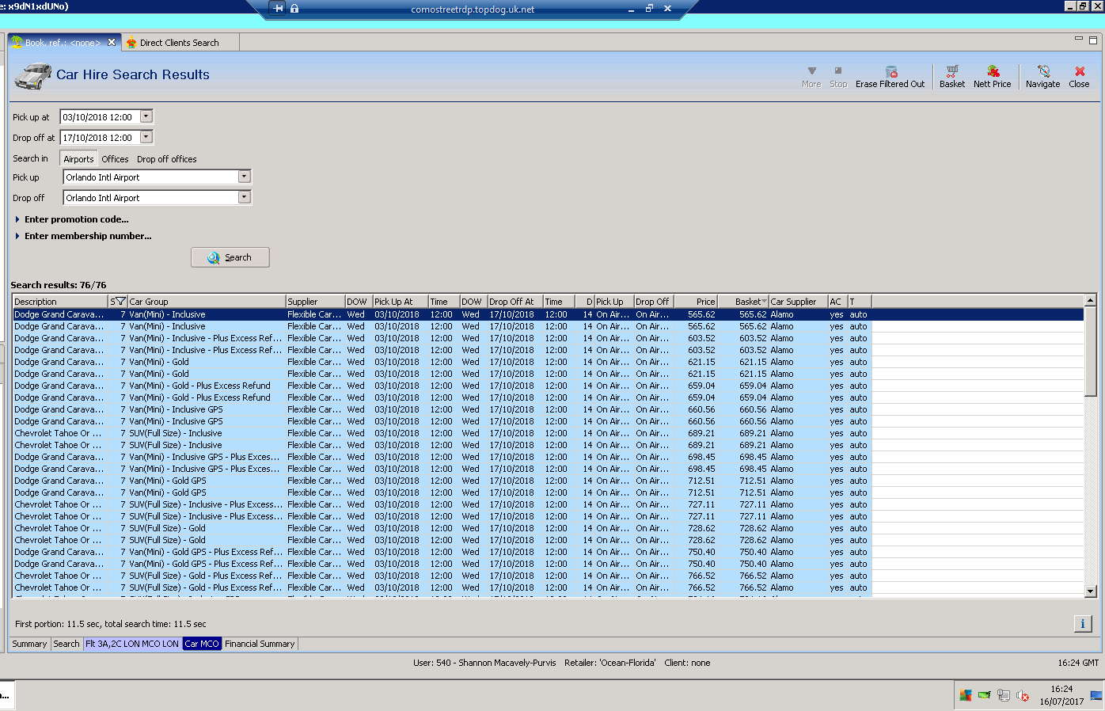Open the Drop off airport dropdown
Viewport: 1105px width, 711px height.
pos(244,197)
